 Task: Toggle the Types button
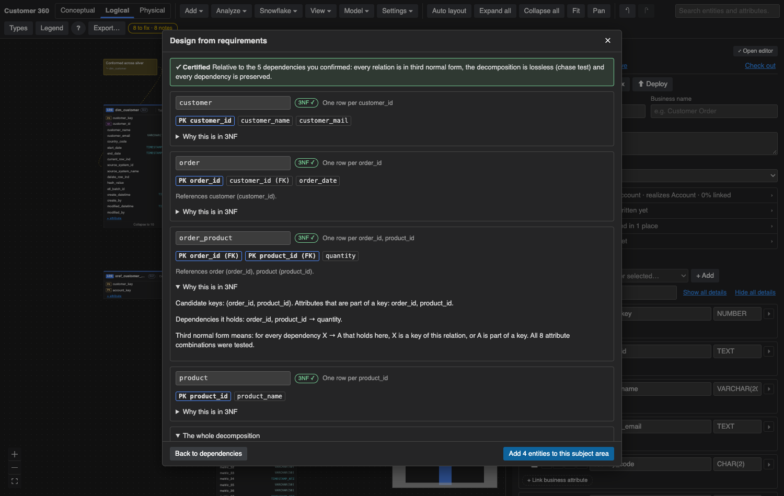tap(18, 28)
